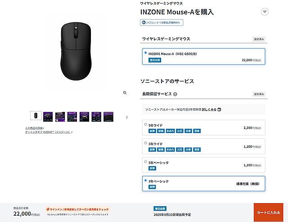288x222 pixels.
Task: Click the 2025年9月23日頃出荷予定 shipping text
Action: (172, 215)
